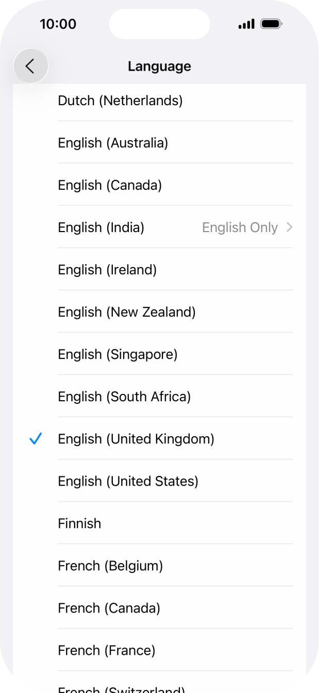This screenshot has height=693, width=319.
Task: Click the Language title in the header
Action: point(159,66)
